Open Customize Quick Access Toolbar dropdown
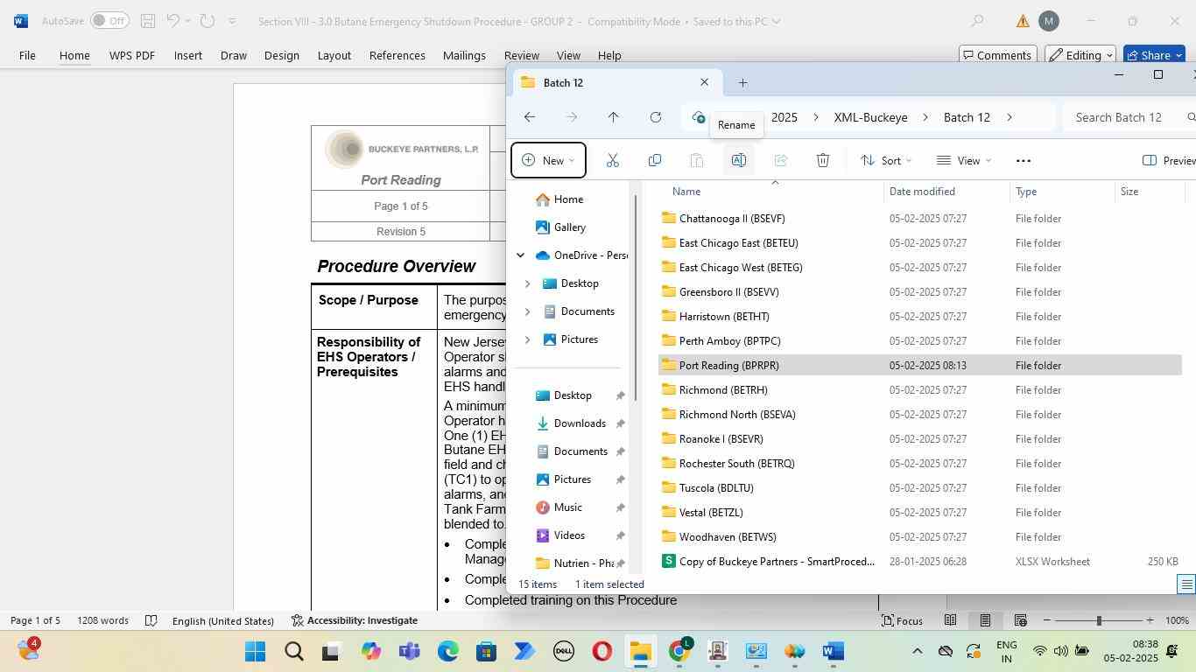 pos(232,21)
